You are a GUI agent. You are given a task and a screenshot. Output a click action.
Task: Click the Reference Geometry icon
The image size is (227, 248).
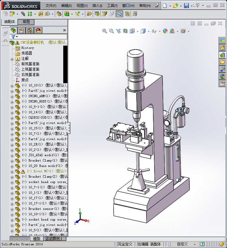pyautogui.click(x=78, y=14)
